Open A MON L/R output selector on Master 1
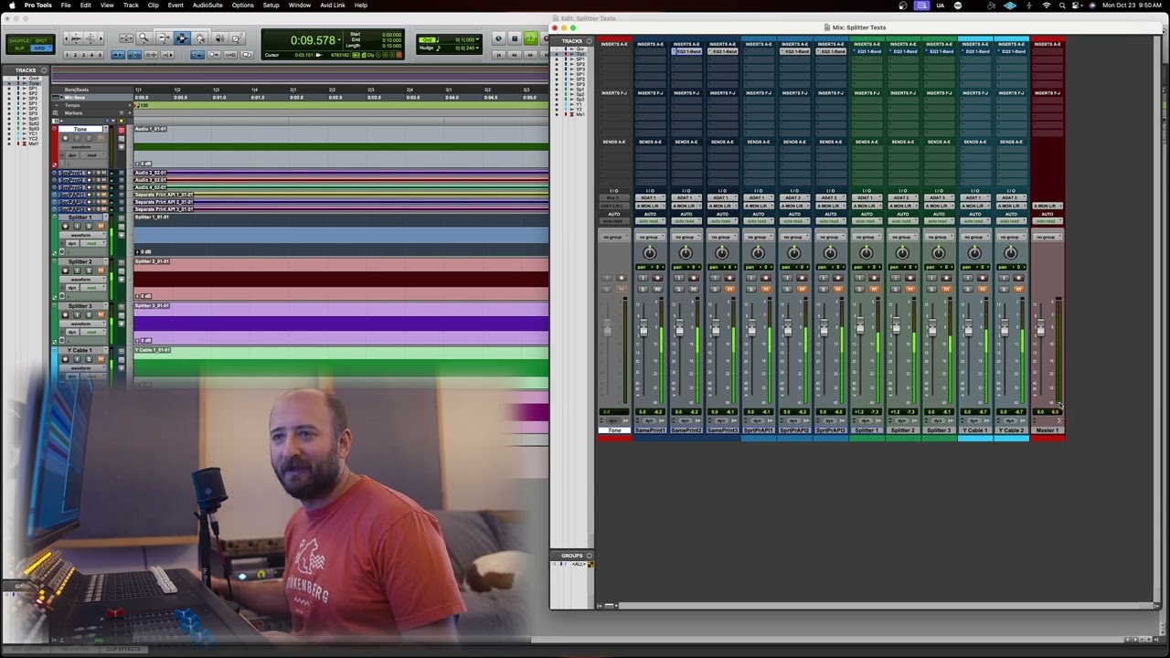 point(1047,207)
